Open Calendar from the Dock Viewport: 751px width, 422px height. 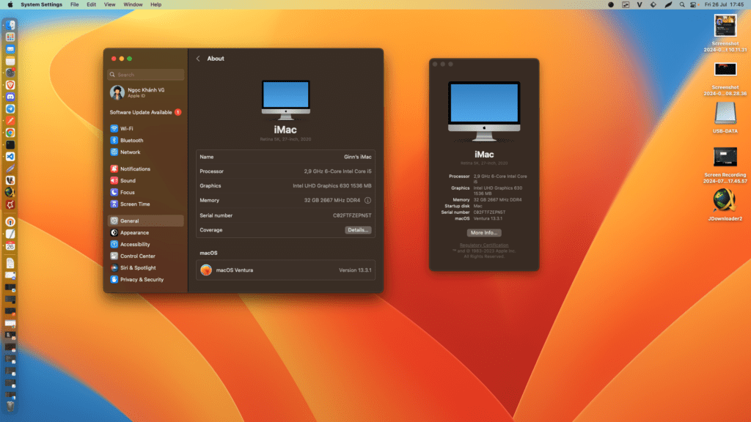click(10, 246)
